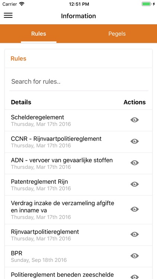Open Patentreglement Rijn entry text
The width and height of the screenshot is (157, 279).
(x=39, y=182)
